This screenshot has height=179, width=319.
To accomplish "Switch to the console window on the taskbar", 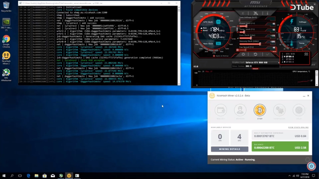I will pos(77,176).
